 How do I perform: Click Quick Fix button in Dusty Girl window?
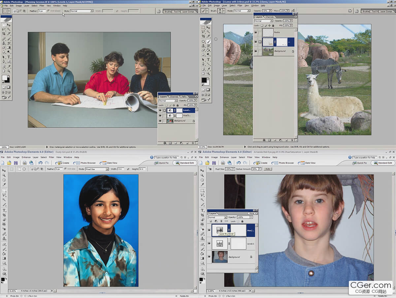pos(162,163)
